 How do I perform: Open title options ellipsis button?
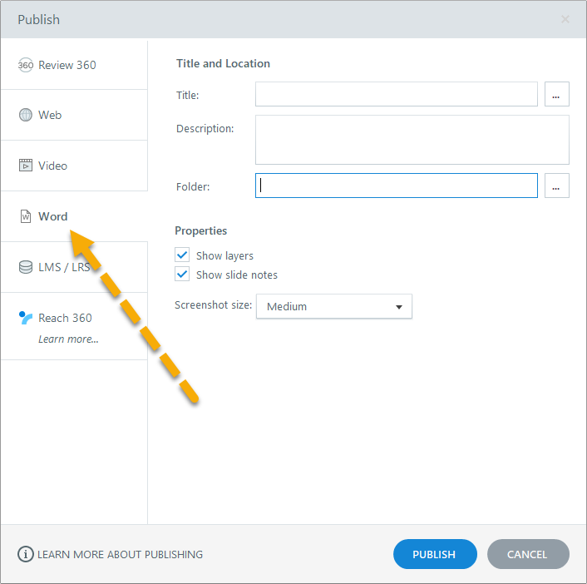point(556,95)
